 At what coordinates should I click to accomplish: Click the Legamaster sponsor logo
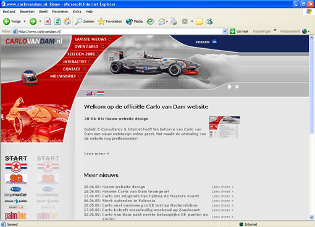[x=15, y=192]
